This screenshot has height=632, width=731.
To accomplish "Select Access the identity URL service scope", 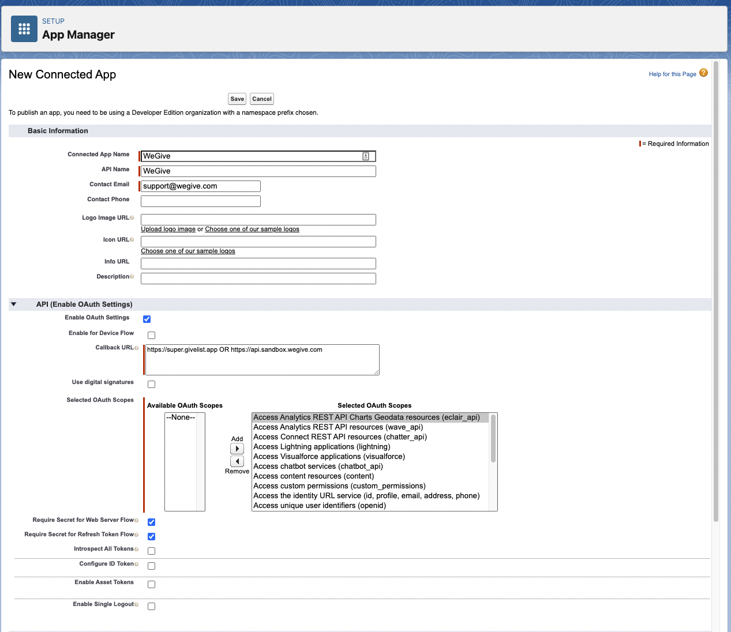I will click(x=370, y=496).
